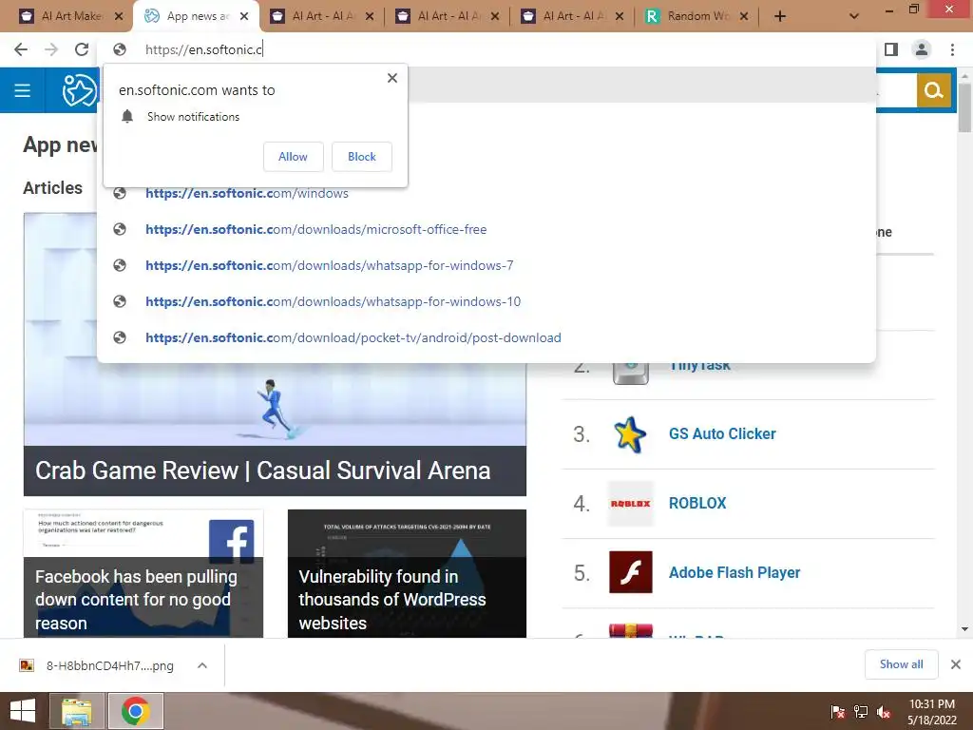973x730 pixels.
Task: Open the Chrome side panel icon
Action: 891,49
